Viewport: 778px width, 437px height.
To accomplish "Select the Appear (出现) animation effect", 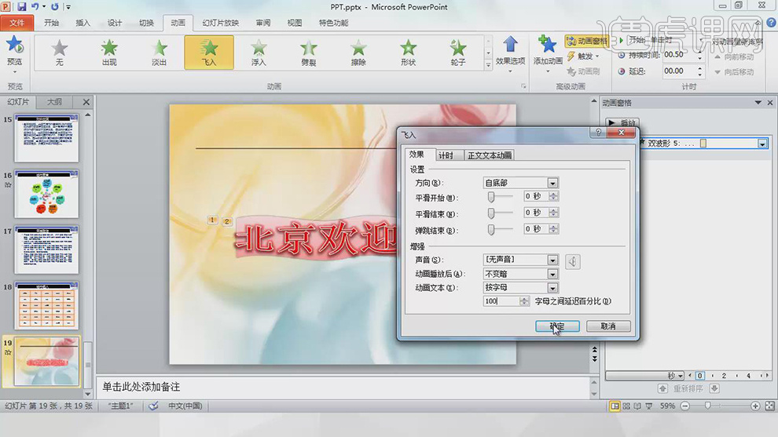I will click(x=109, y=52).
